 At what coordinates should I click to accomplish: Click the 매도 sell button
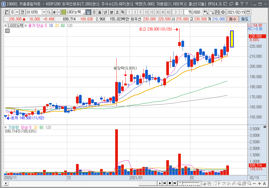[245, 19]
